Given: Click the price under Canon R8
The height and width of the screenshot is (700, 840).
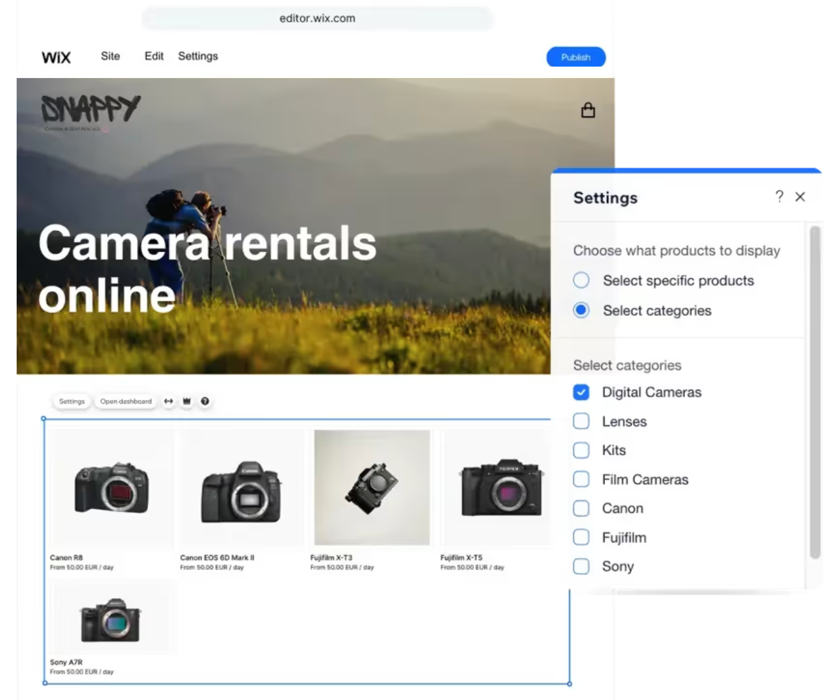Looking at the screenshot, I should coord(82,567).
